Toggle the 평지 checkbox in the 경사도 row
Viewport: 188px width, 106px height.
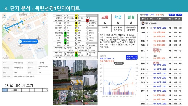point(65,40)
